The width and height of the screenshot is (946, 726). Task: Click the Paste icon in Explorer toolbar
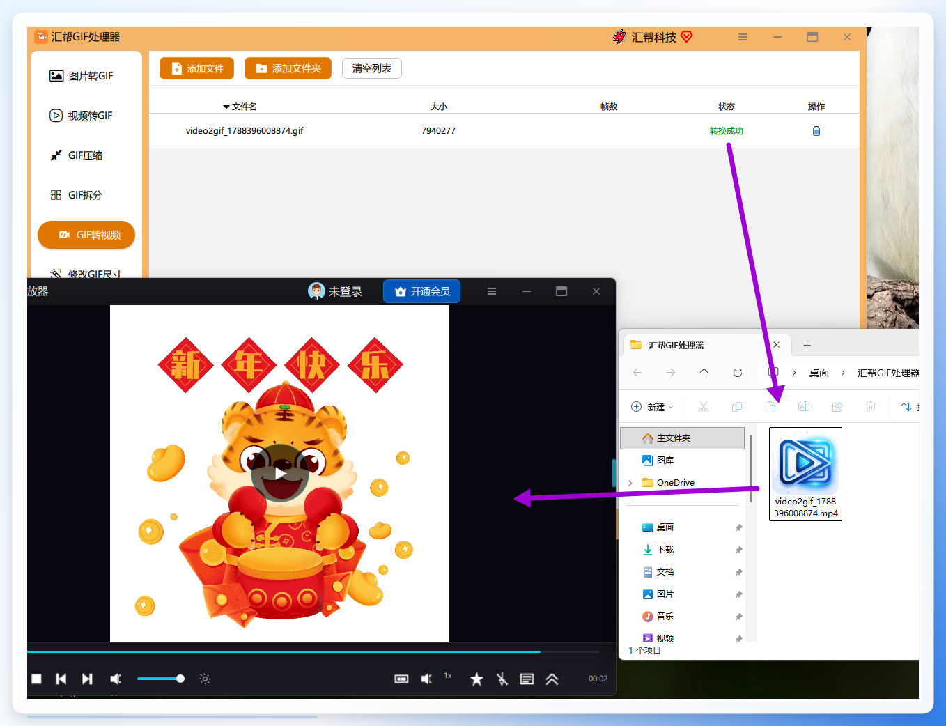tap(770, 407)
